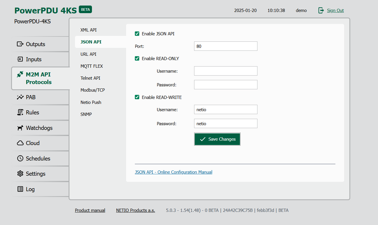Click the firmware version string in footer
Viewport: 378px width, 225px height.
(227, 210)
